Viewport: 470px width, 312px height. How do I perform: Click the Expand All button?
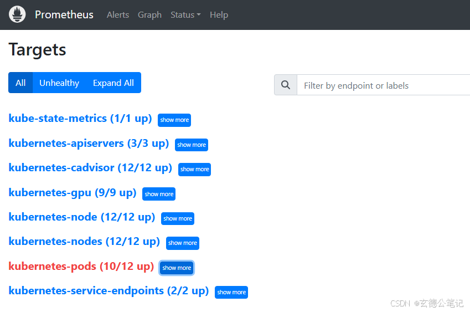(x=113, y=83)
